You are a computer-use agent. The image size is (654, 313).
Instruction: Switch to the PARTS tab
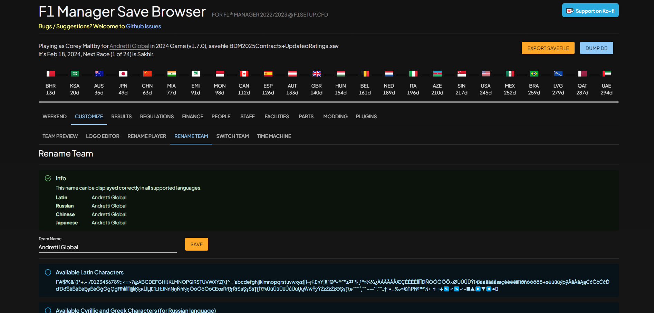coord(306,117)
